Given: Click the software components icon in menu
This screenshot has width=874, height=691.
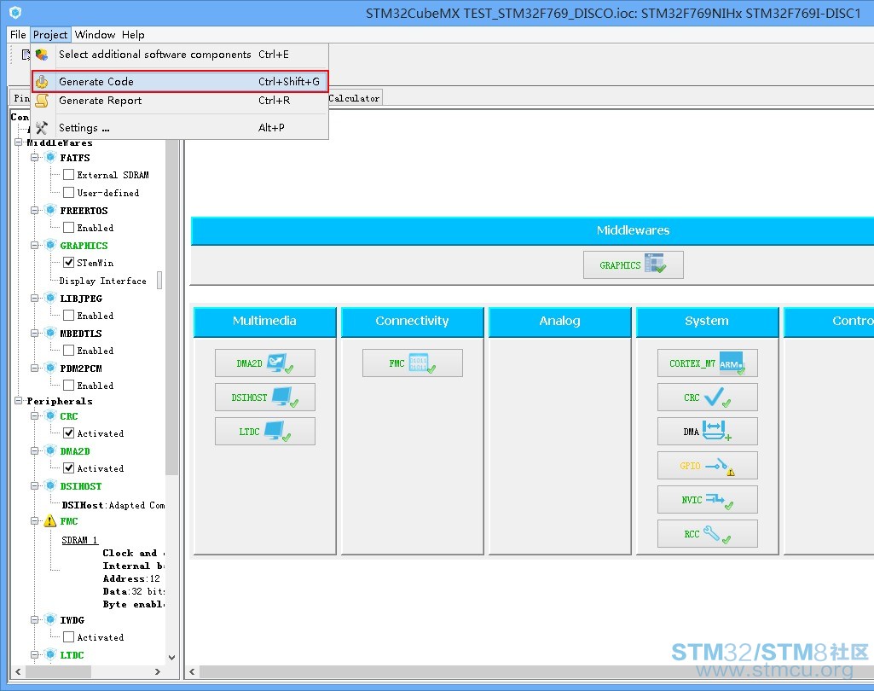Looking at the screenshot, I should pos(42,54).
